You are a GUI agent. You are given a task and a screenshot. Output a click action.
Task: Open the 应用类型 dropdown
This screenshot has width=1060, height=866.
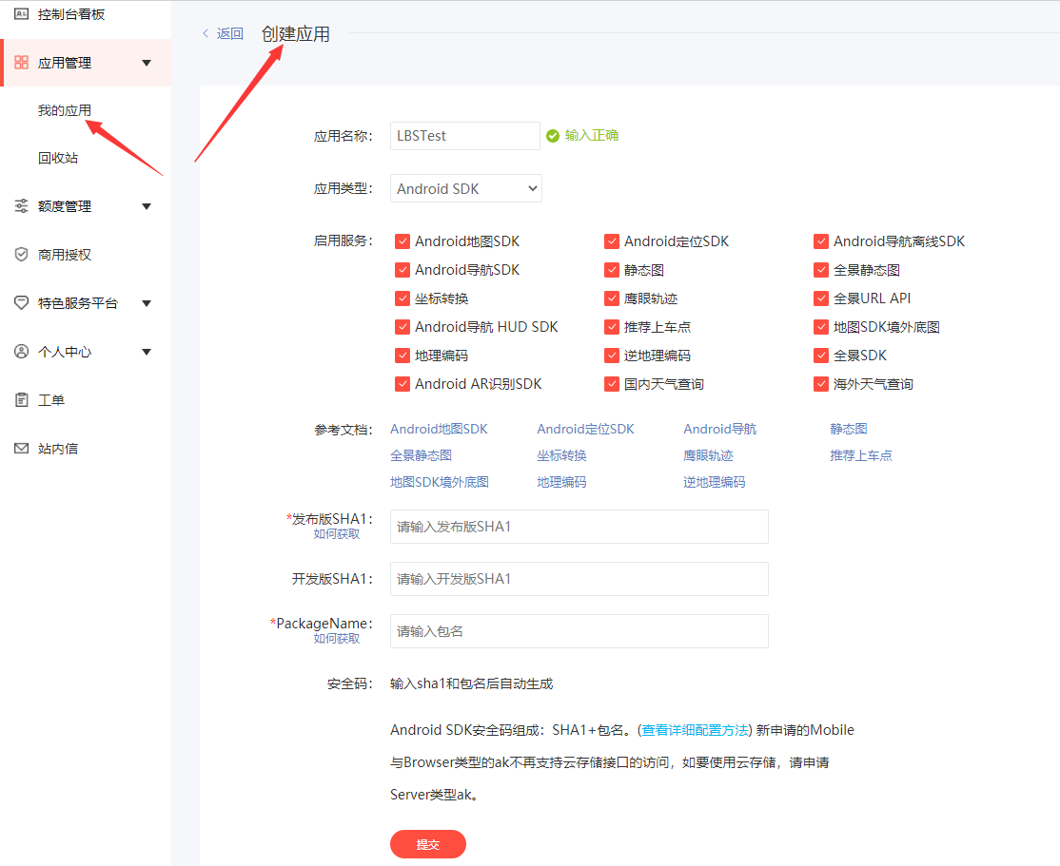coord(465,187)
